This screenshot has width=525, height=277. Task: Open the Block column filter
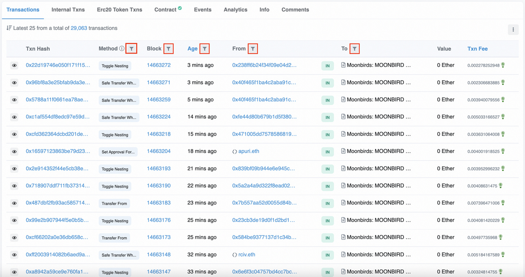pos(168,49)
